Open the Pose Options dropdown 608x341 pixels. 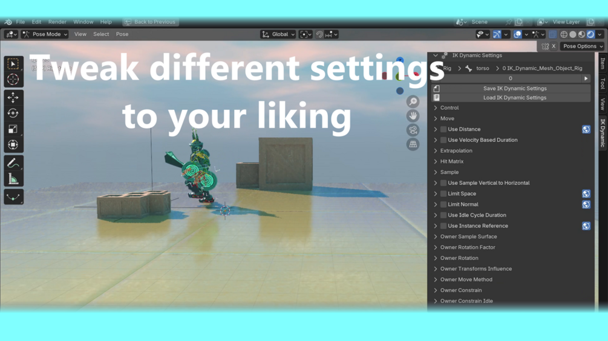click(583, 46)
